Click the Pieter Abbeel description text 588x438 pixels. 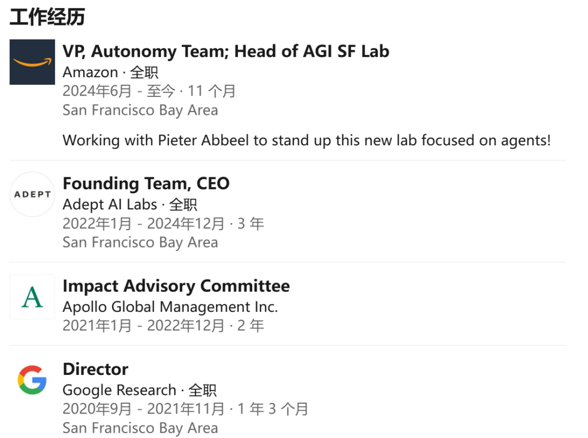pos(307,140)
